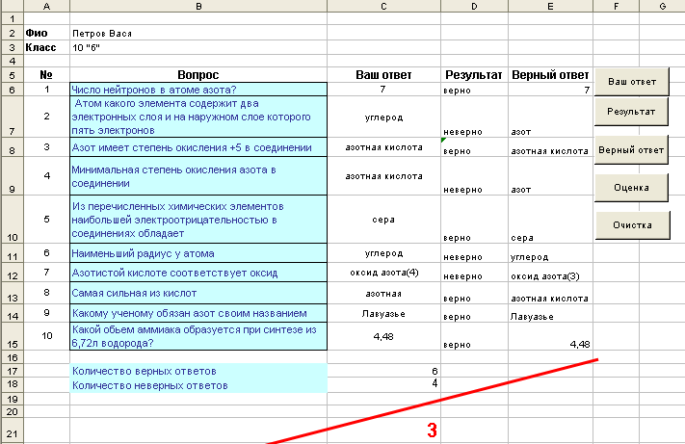Select cell with name "Петров Вася"

198,33
